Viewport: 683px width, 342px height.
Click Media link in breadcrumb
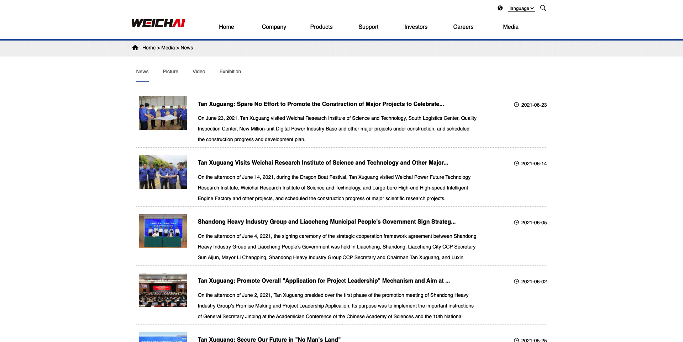[x=168, y=48]
